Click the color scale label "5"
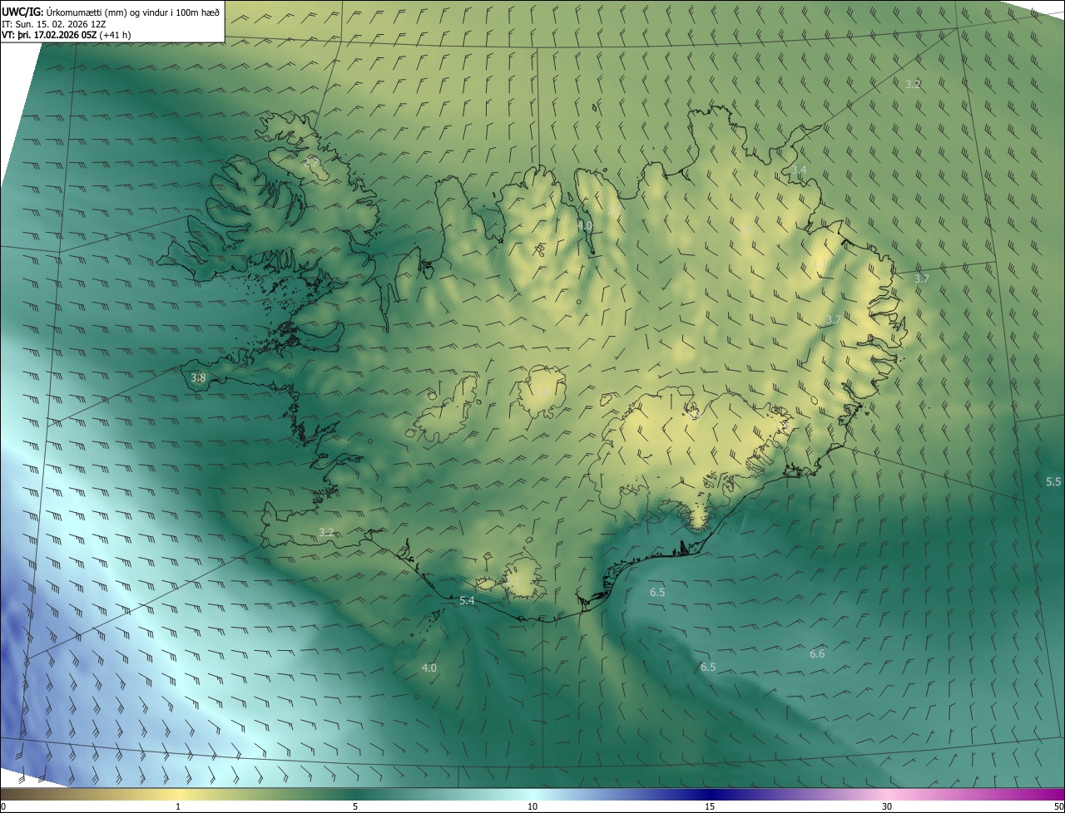The image size is (1065, 813). point(355,806)
